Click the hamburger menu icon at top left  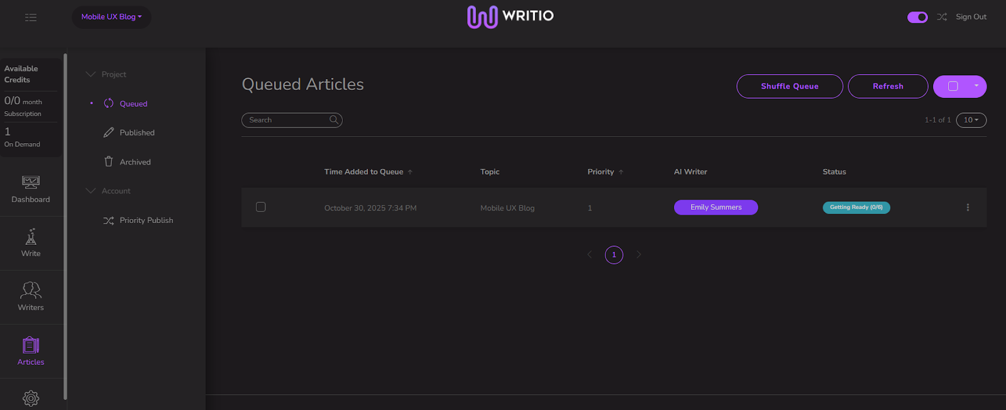(31, 17)
